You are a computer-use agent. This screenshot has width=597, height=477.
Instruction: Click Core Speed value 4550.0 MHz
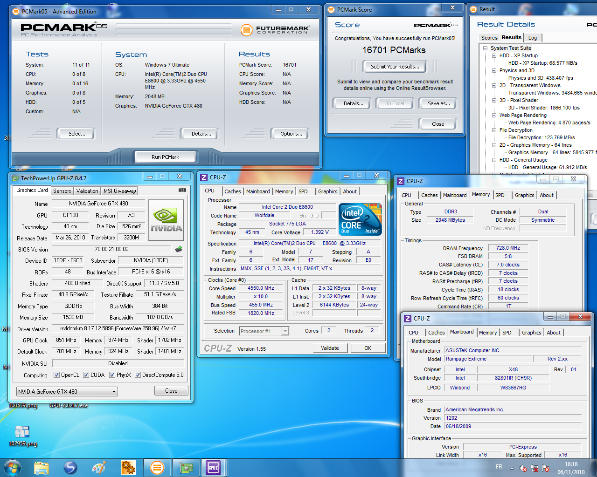click(261, 288)
